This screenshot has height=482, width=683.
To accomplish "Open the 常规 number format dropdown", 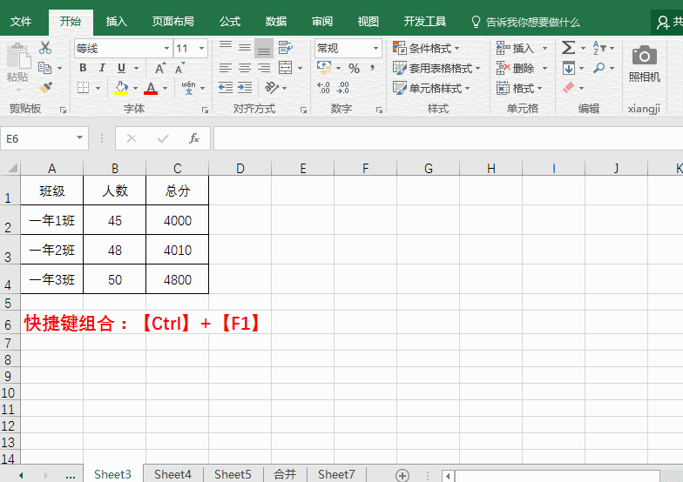I will (x=375, y=49).
